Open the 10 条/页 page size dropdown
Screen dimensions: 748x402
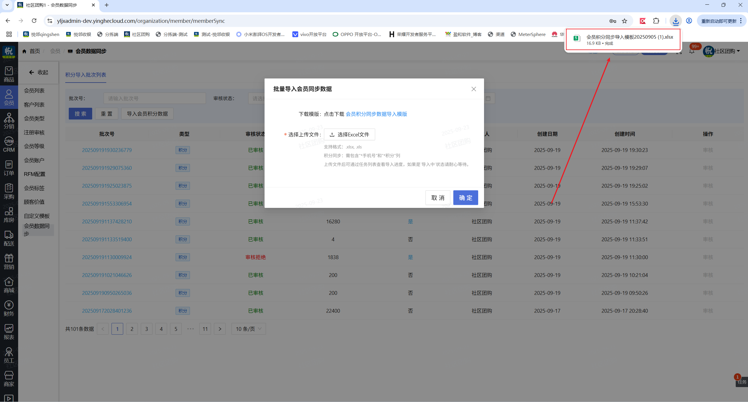(x=248, y=329)
